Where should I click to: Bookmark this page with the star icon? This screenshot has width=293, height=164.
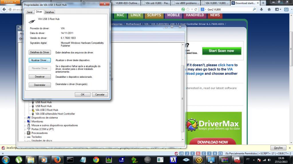(x=188, y=9)
